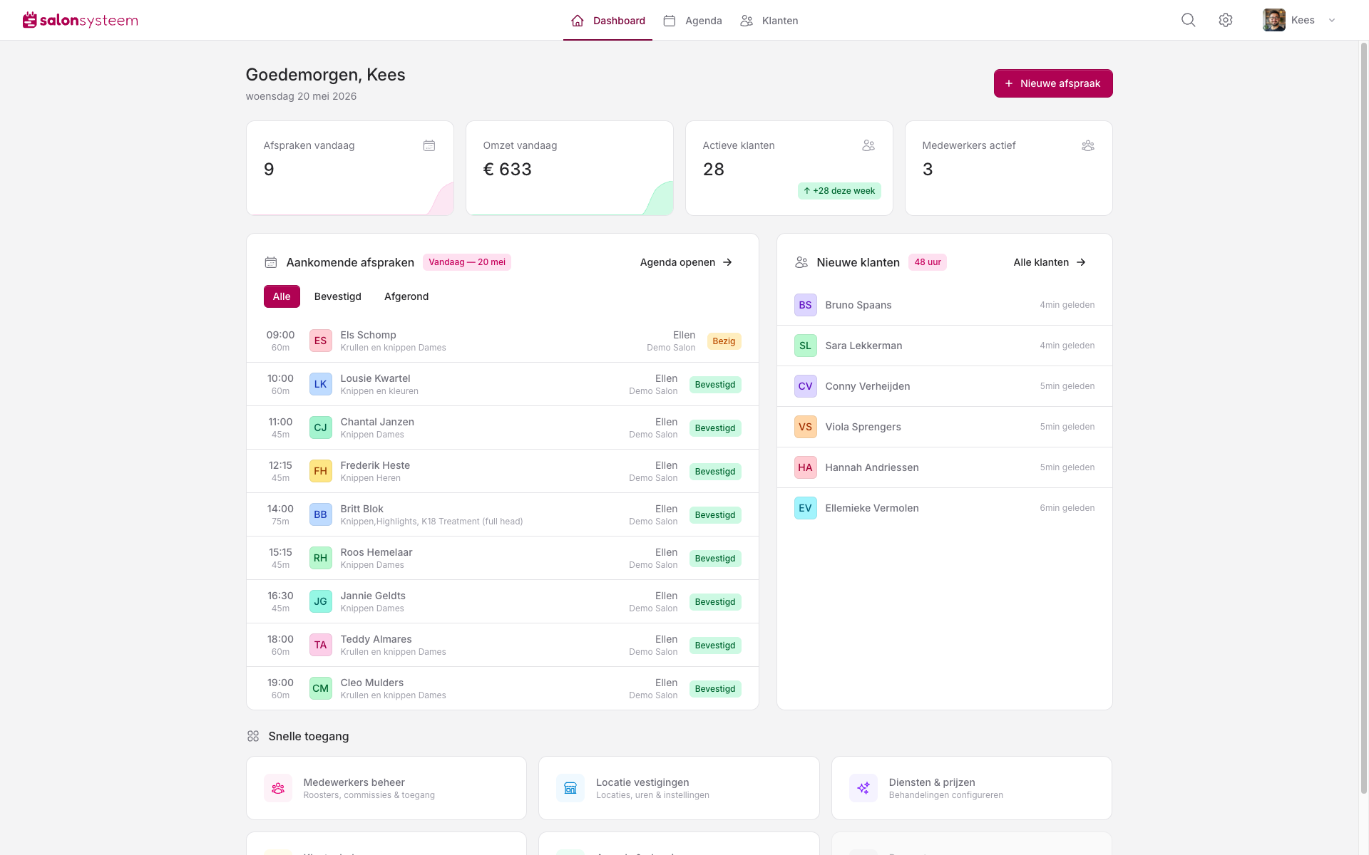Open settings via the gear icon
The image size is (1369, 855).
click(1226, 20)
